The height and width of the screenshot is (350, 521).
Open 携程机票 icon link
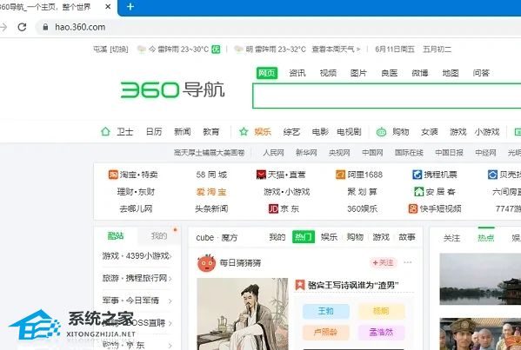pos(417,175)
